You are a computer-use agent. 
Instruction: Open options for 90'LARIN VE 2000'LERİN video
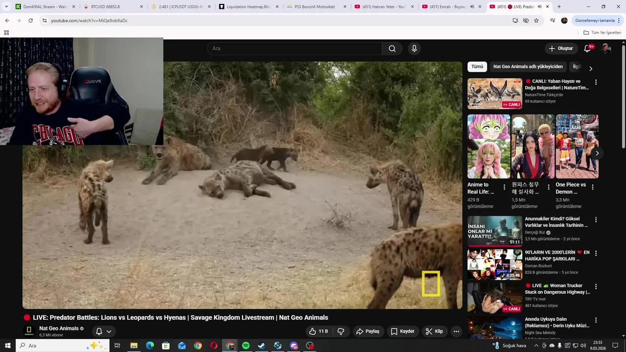(596, 253)
